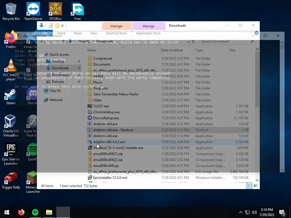Screen dimensions: 291x218
Task: Select File Explorer taskbar icon
Action: click(x=49, y=212)
